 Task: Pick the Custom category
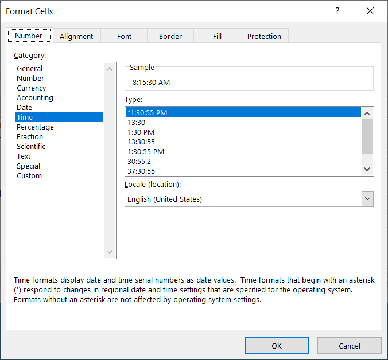[29, 176]
